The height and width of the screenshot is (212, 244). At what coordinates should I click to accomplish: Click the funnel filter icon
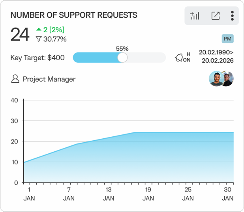coord(39,39)
